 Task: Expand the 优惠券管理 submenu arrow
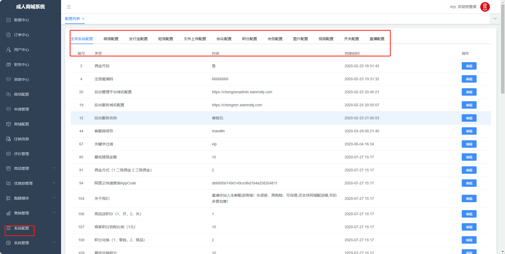54,183
